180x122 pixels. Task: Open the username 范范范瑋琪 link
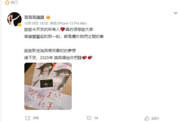click(x=34, y=17)
